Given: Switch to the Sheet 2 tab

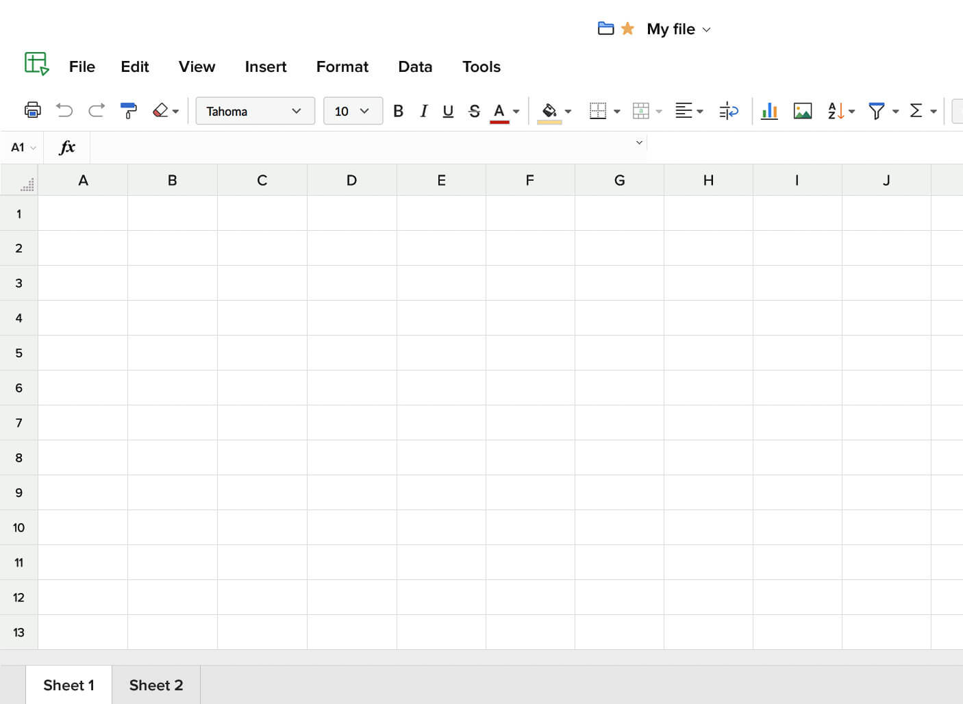Looking at the screenshot, I should 156,685.
